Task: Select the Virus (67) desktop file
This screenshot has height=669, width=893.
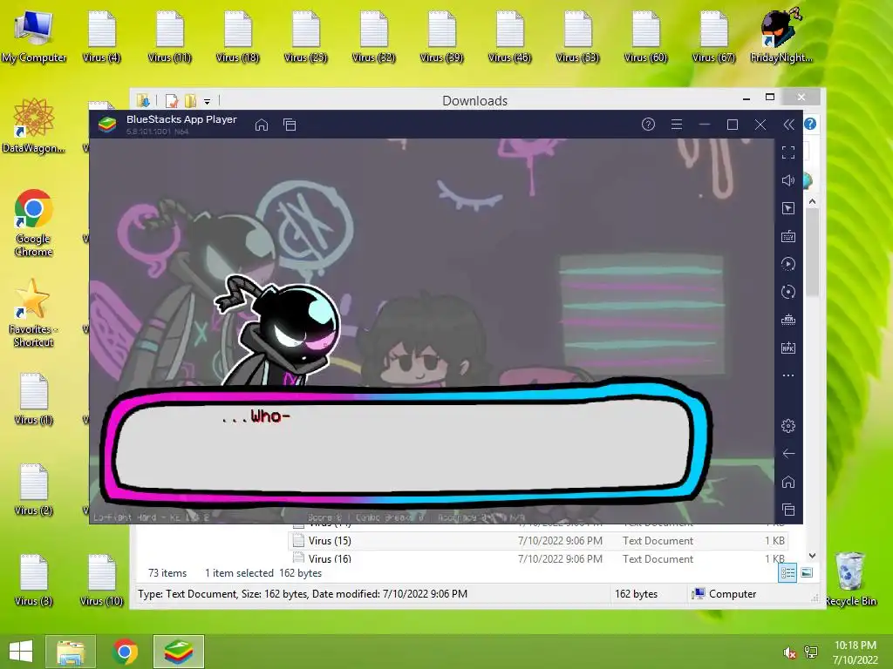Action: tap(713, 37)
